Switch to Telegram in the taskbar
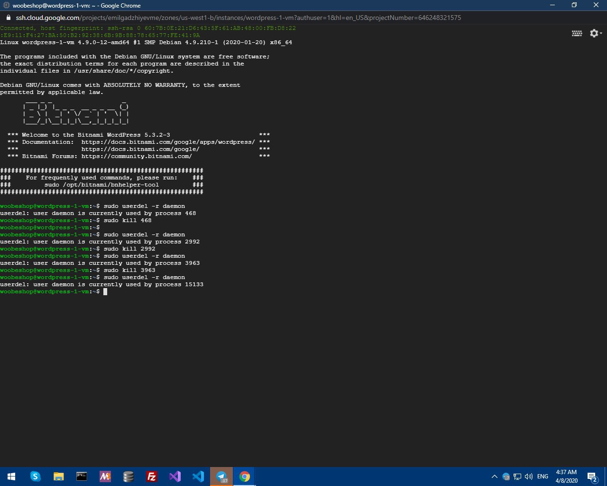Image resolution: width=607 pixels, height=486 pixels. pos(221,477)
